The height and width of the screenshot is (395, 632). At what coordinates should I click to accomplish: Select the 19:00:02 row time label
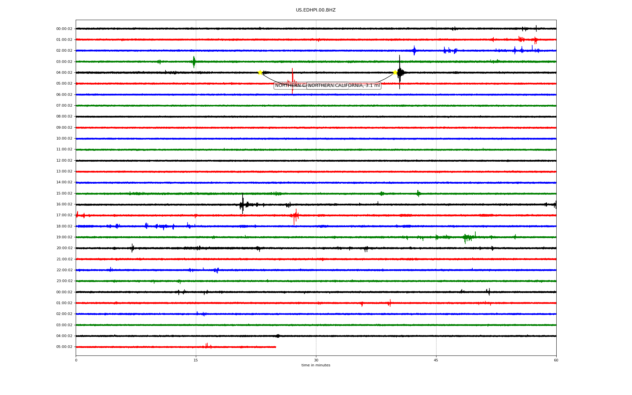point(64,237)
